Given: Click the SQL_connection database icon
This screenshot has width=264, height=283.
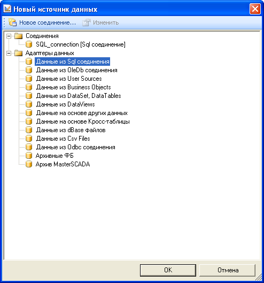Looking at the screenshot, I should [29, 44].
